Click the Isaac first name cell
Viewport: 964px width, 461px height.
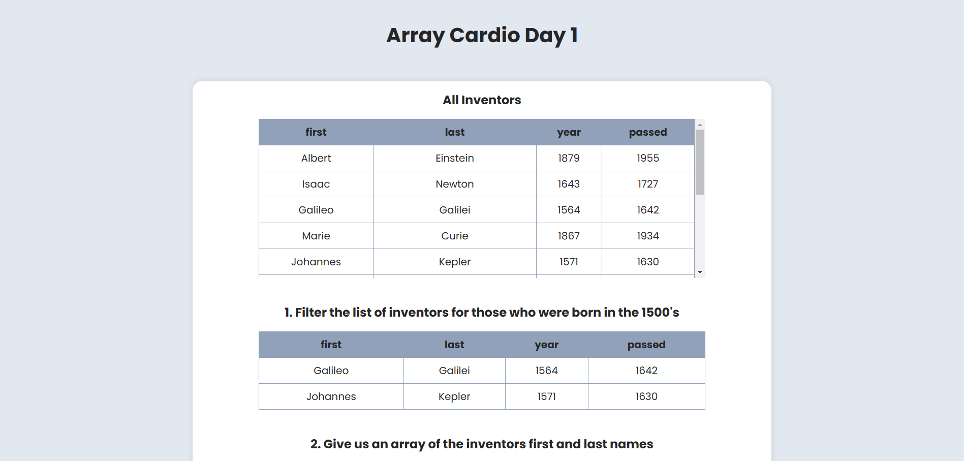coord(316,184)
